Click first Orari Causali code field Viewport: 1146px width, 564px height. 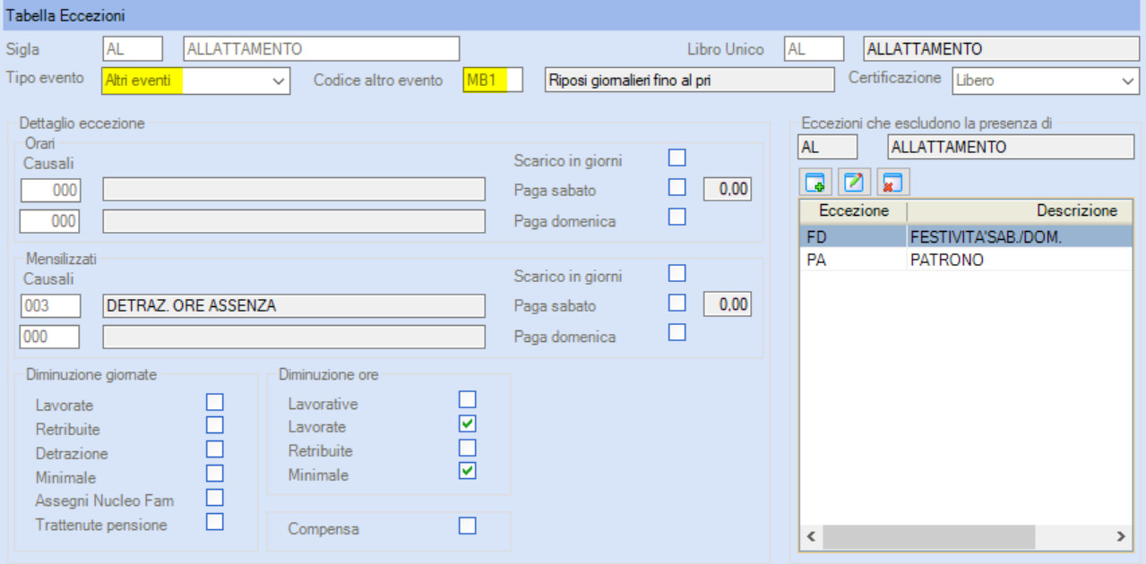pyautogui.click(x=50, y=190)
